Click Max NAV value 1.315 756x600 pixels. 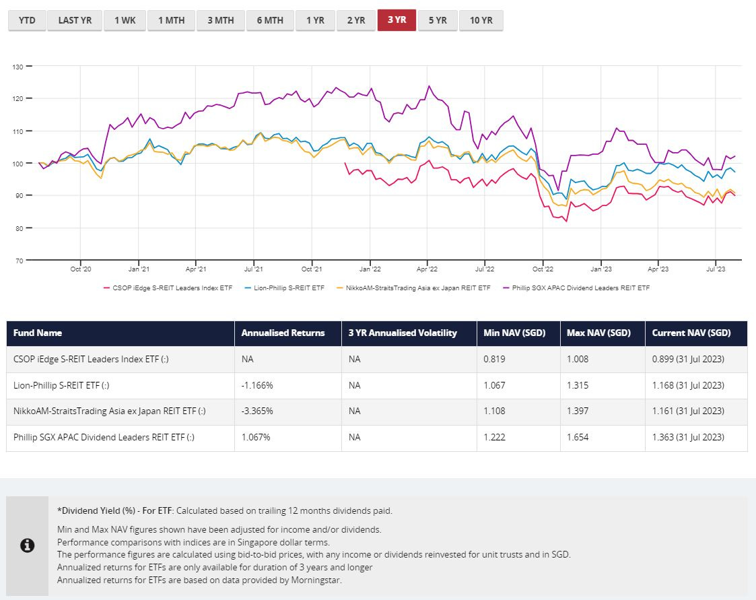578,385
